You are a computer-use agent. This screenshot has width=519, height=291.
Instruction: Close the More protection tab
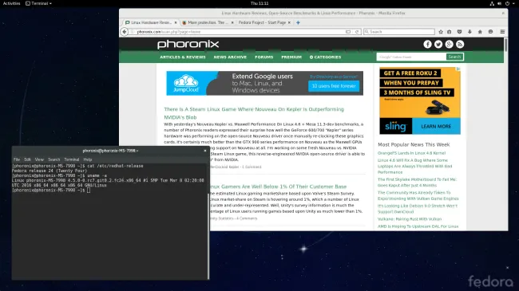pyautogui.click(x=232, y=22)
